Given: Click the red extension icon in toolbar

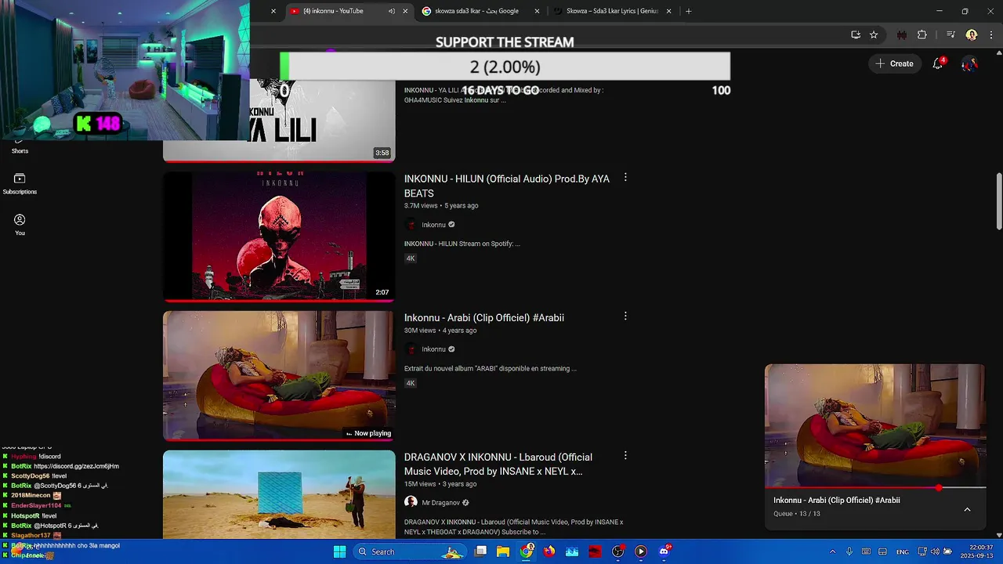Looking at the screenshot, I should click(x=901, y=34).
